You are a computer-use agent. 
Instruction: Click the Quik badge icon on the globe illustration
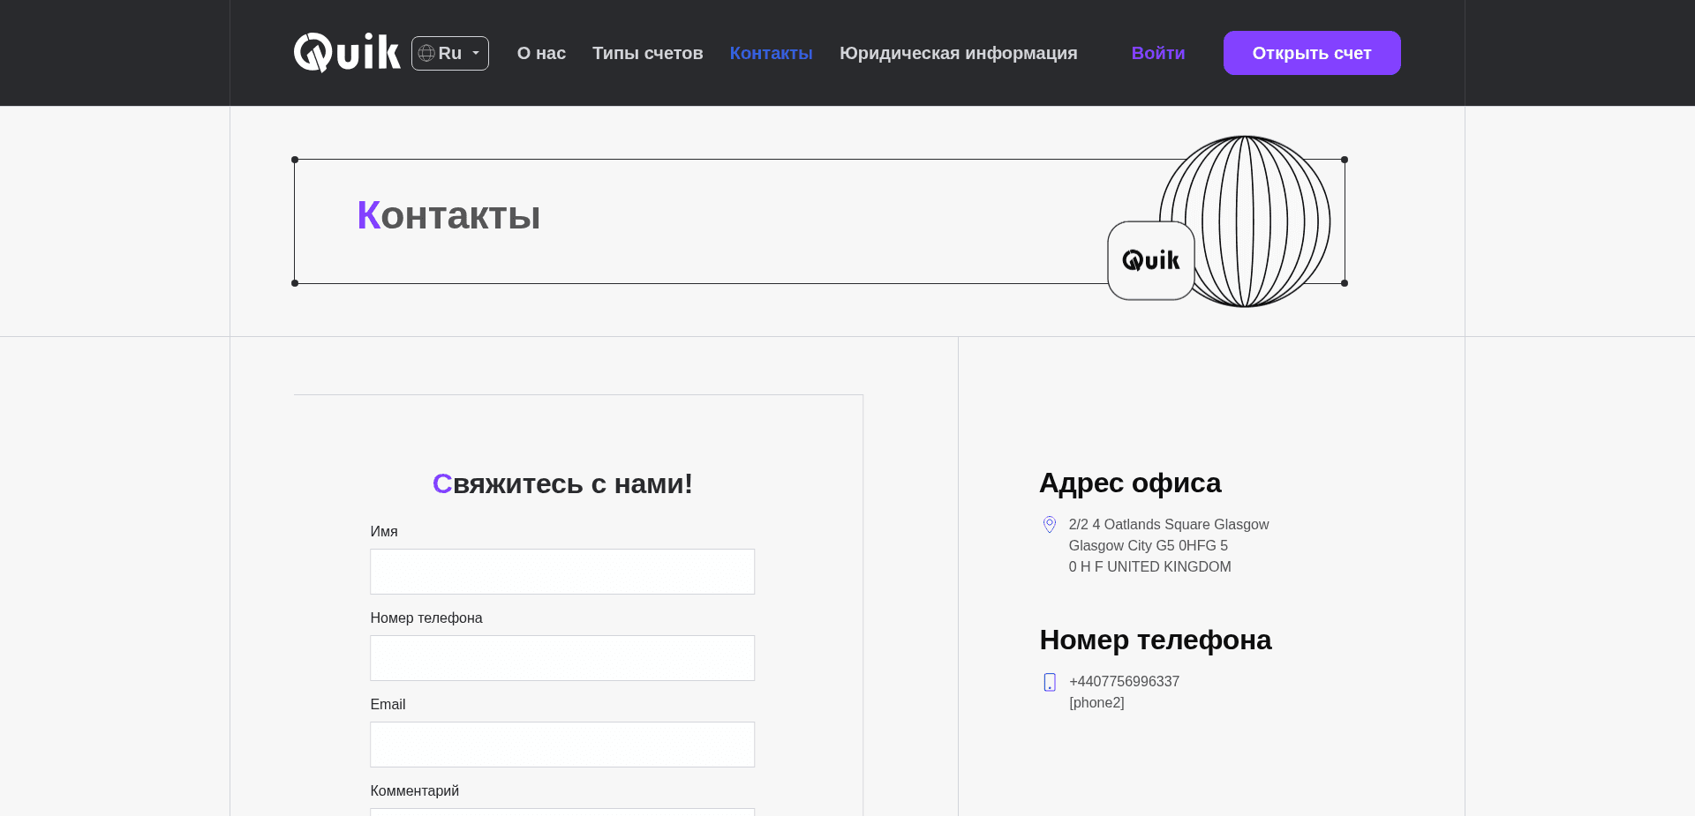[1149, 260]
